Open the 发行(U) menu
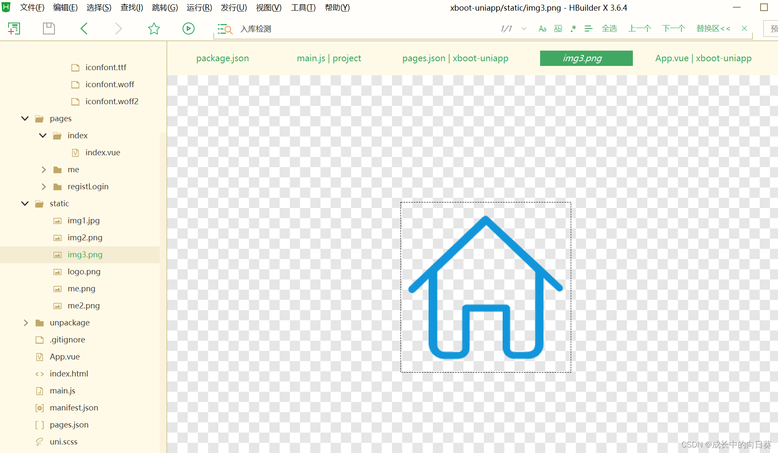The width and height of the screenshot is (778, 453). tap(234, 8)
